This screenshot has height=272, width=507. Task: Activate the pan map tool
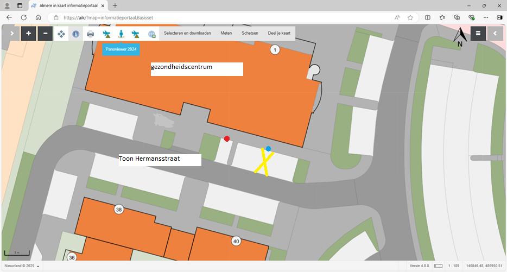pyautogui.click(x=61, y=34)
